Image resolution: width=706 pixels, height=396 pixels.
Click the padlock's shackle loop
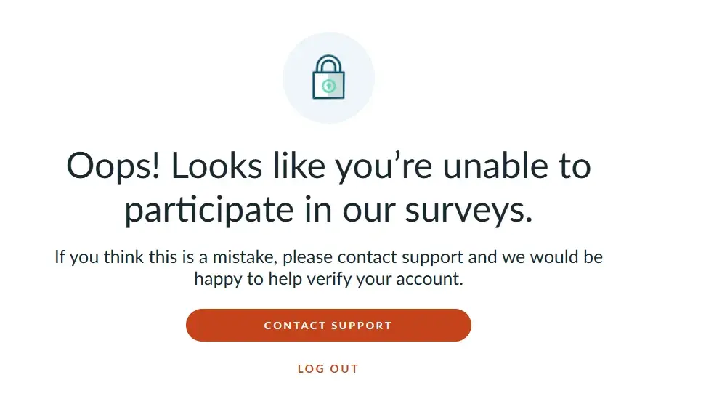pyautogui.click(x=328, y=64)
